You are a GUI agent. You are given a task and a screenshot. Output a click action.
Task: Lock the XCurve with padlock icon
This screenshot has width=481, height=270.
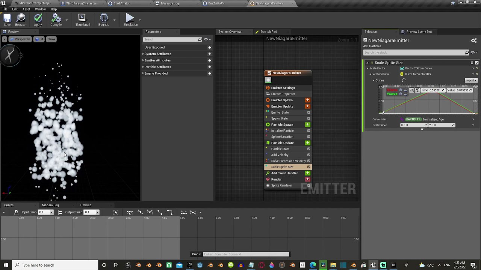pyautogui.click(x=405, y=90)
